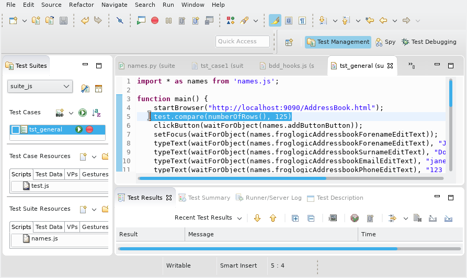The image size is (467, 278).
Task: Click the red Record toolbar icon
Action: (x=155, y=21)
